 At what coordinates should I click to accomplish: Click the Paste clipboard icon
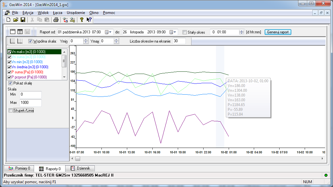pos(47,20)
